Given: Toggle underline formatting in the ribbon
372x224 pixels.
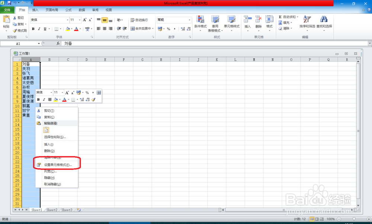Looking at the screenshot, I should point(45,29).
